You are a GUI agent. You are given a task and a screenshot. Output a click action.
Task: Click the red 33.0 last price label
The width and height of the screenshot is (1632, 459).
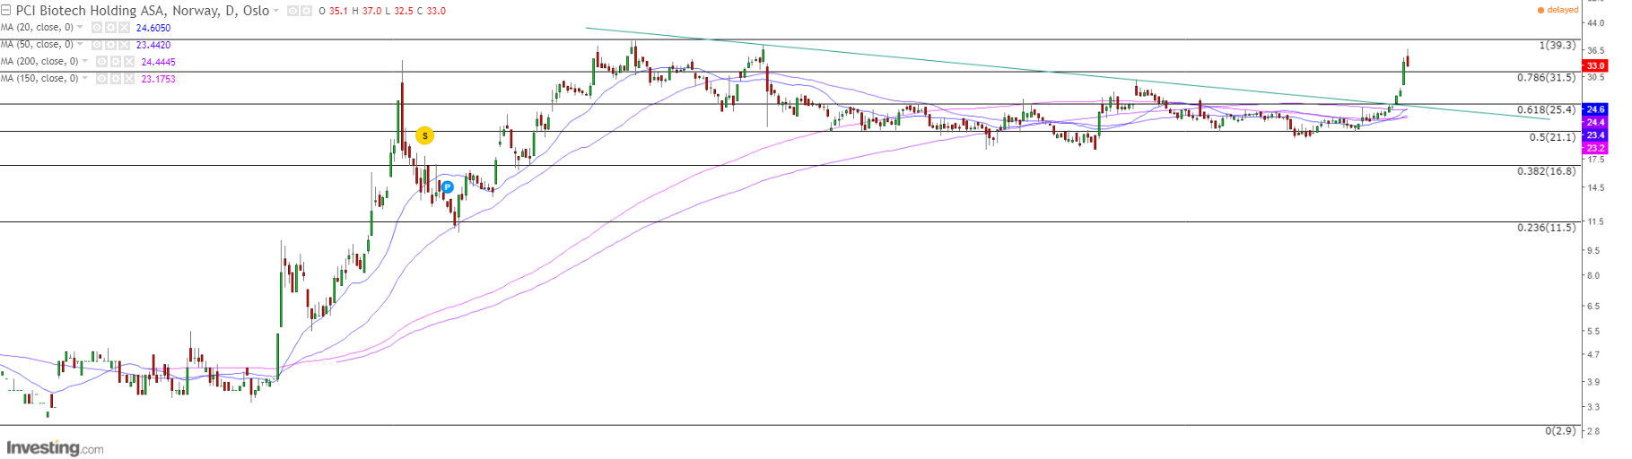click(x=1595, y=65)
